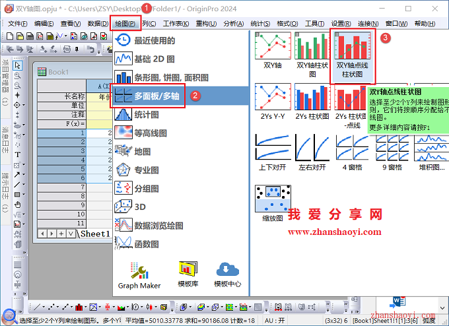Select 多面板/多轴 category
The width and height of the screenshot is (449, 326).
[181, 96]
